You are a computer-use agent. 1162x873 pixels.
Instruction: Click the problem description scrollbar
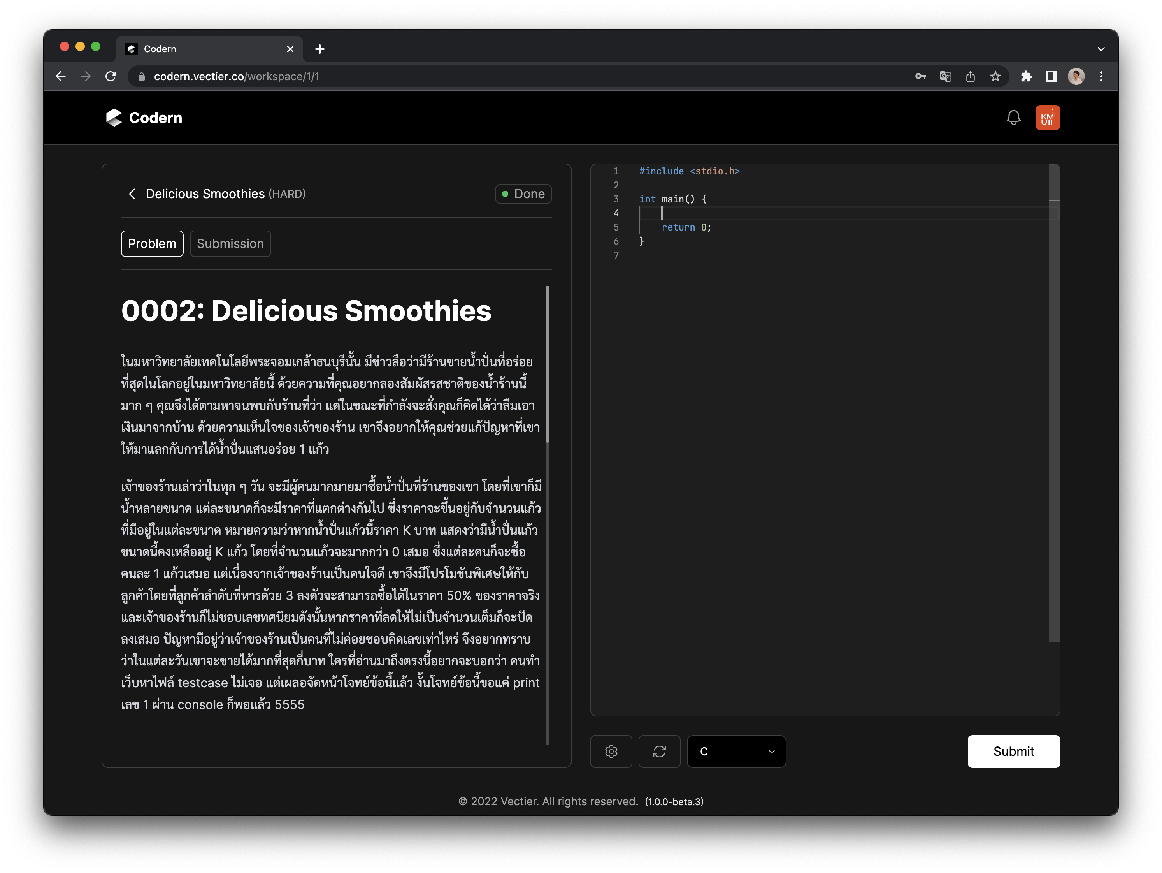547,364
